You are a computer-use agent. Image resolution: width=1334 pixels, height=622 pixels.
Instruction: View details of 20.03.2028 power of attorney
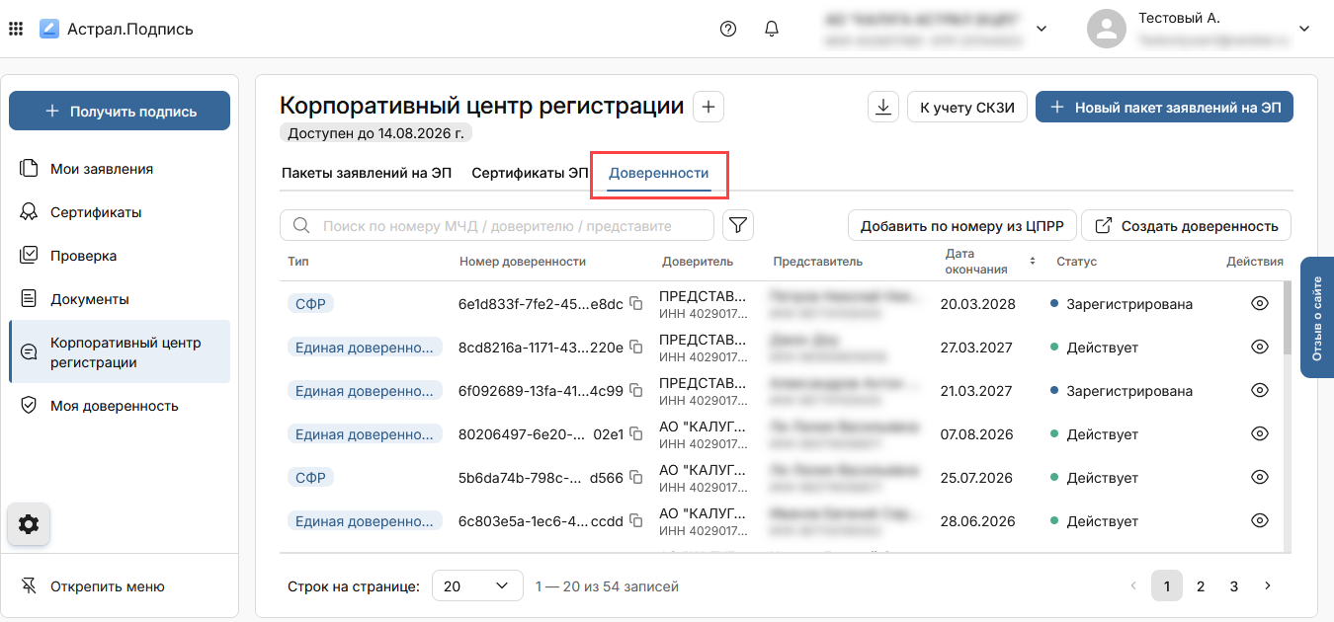point(1259,304)
